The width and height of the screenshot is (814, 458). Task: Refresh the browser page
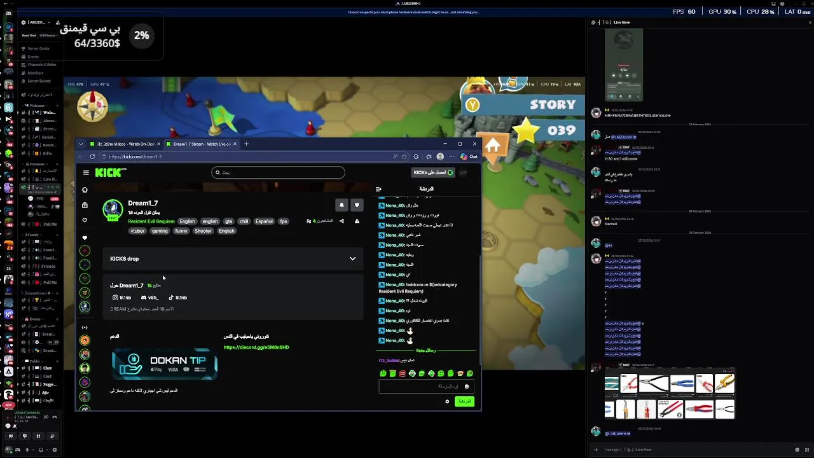(x=92, y=156)
